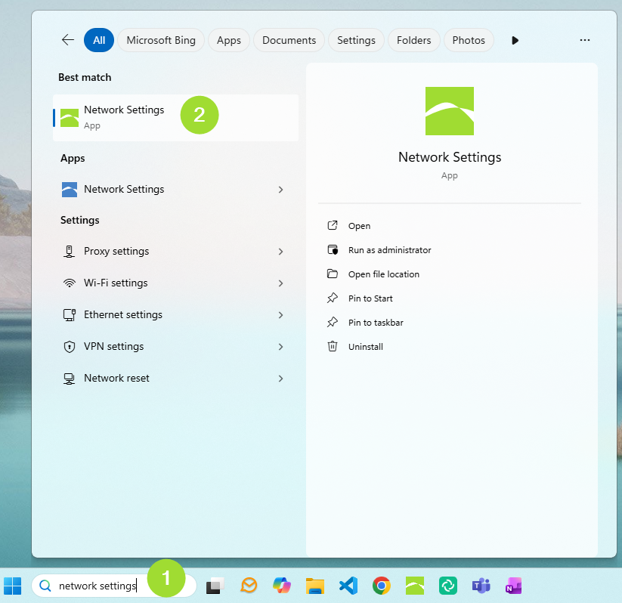Image resolution: width=622 pixels, height=603 pixels.
Task: Open OneNote from the taskbar
Action: [x=514, y=586]
